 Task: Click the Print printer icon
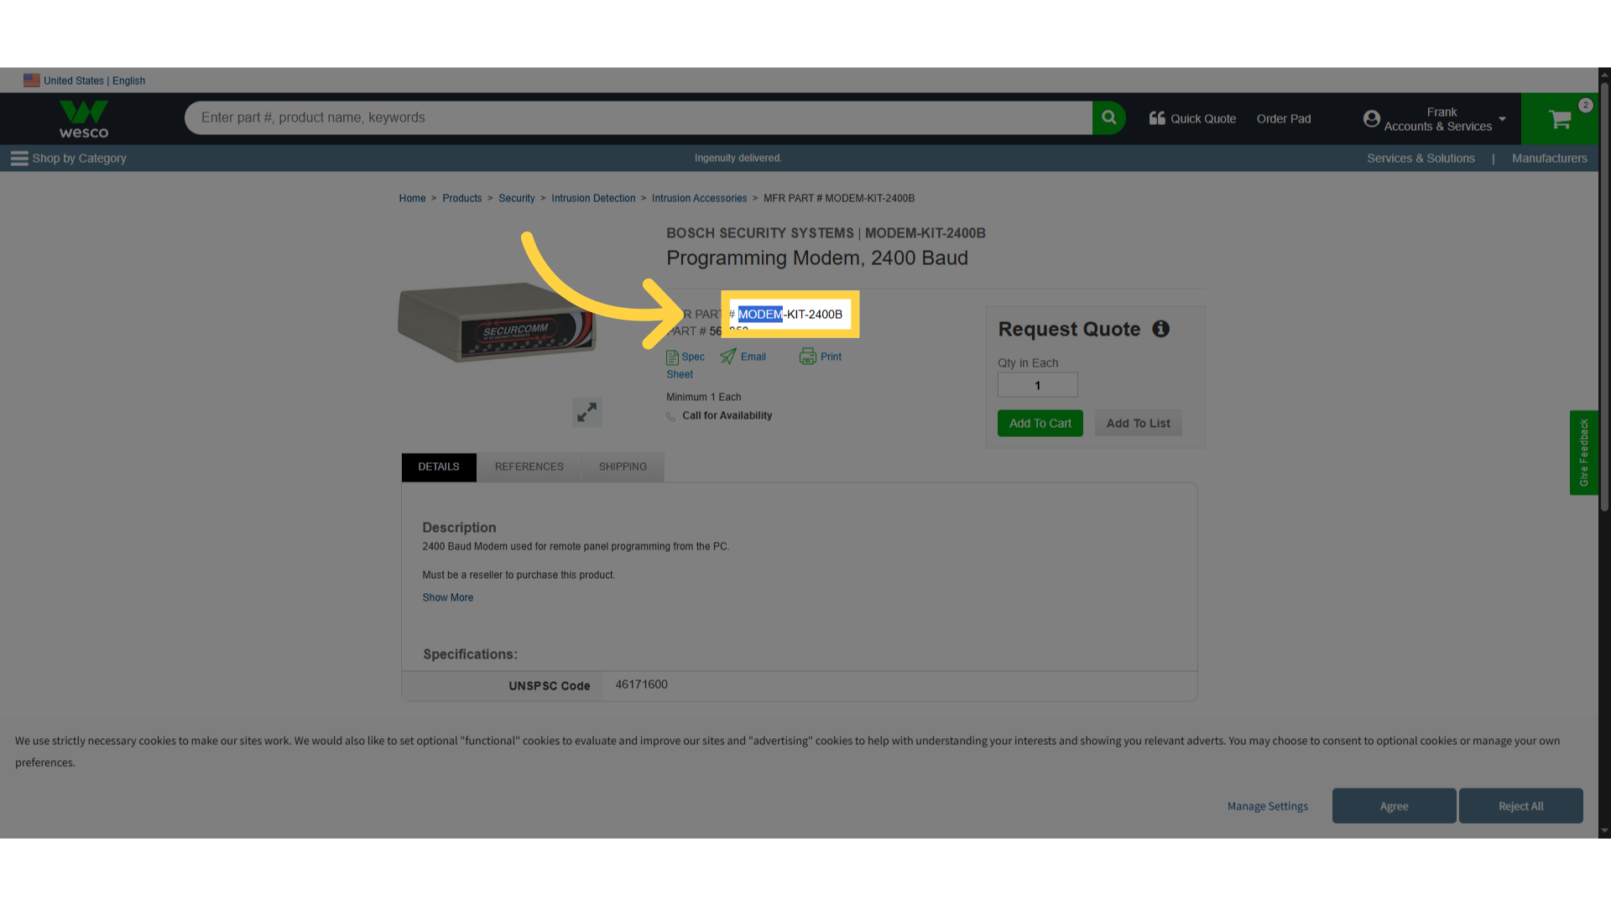[807, 357]
